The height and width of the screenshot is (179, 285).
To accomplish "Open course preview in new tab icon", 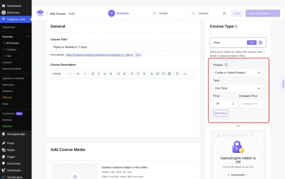I will point(224,13).
